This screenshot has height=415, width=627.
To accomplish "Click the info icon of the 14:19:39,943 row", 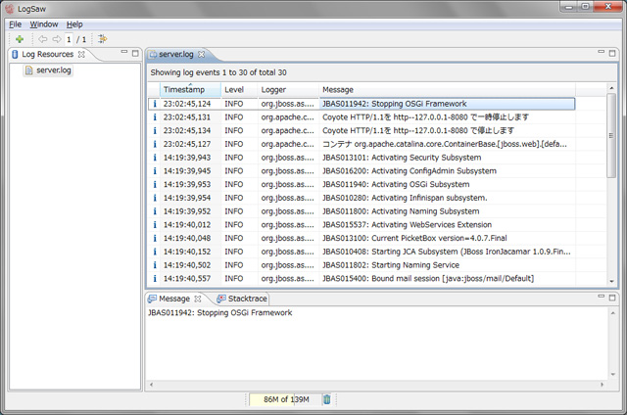I will pyautogui.click(x=155, y=158).
